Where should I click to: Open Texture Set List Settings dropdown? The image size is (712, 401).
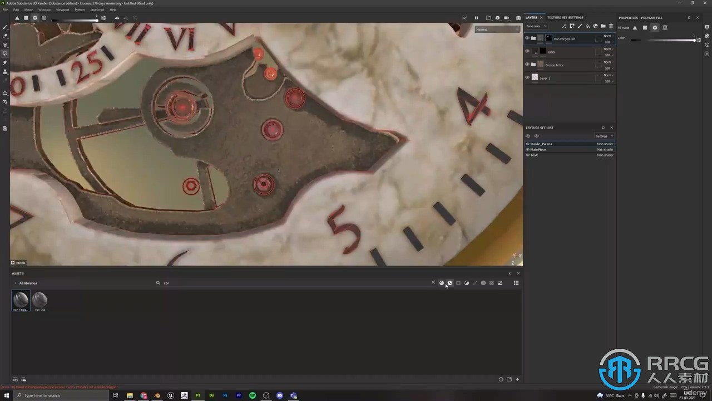604,136
